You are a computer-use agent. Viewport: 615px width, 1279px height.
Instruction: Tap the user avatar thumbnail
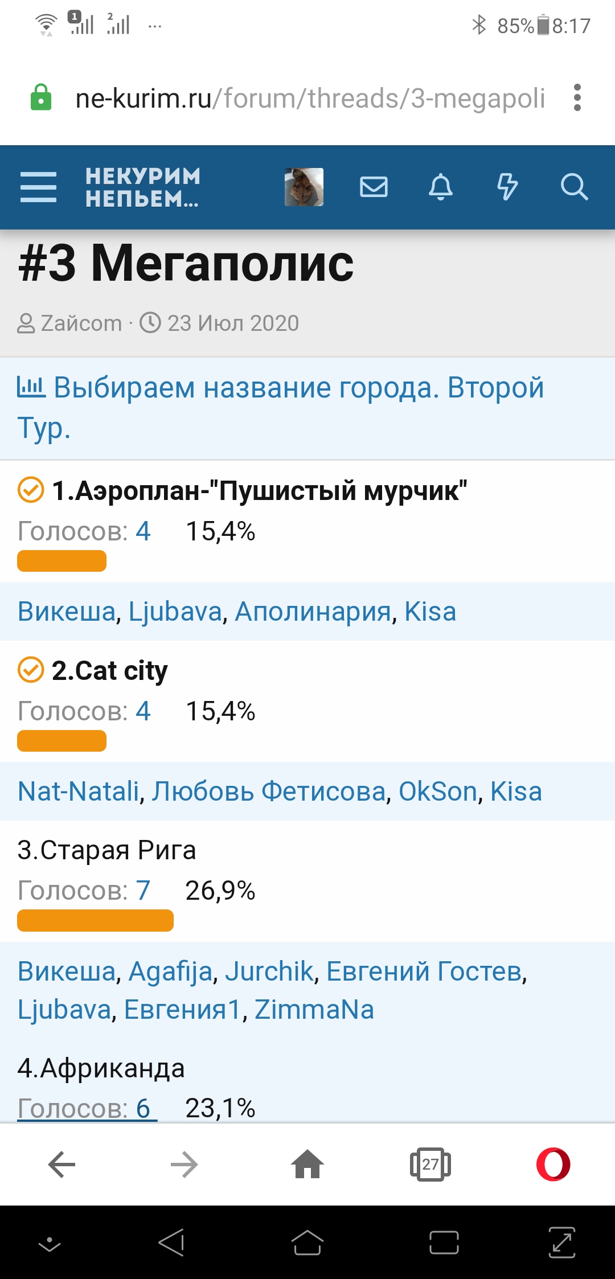(x=304, y=187)
